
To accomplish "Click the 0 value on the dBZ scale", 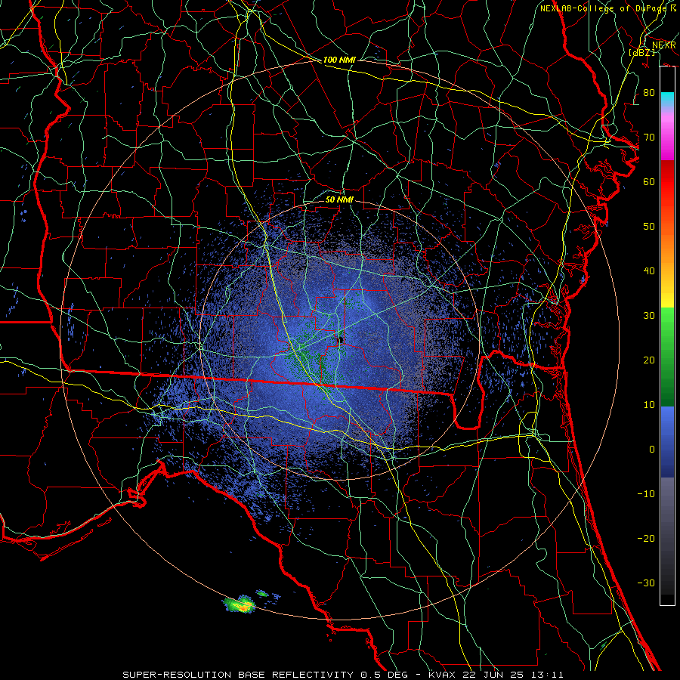I will coord(652,450).
